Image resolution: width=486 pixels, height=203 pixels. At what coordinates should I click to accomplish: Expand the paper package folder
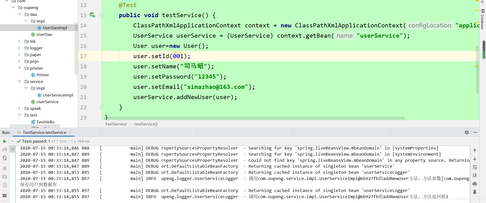19,55
